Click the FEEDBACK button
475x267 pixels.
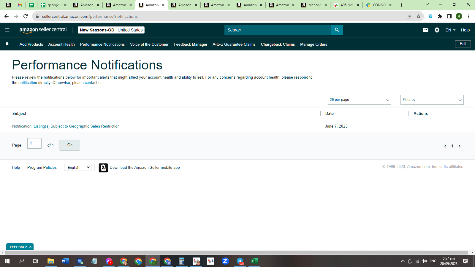point(18,247)
